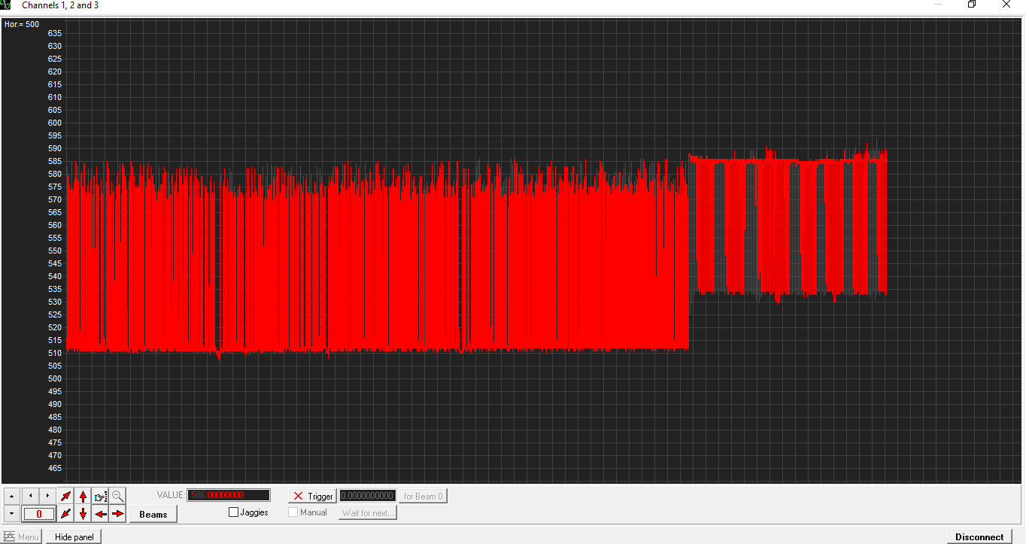
Task: Open the Menu button at bottom left
Action: 22,537
